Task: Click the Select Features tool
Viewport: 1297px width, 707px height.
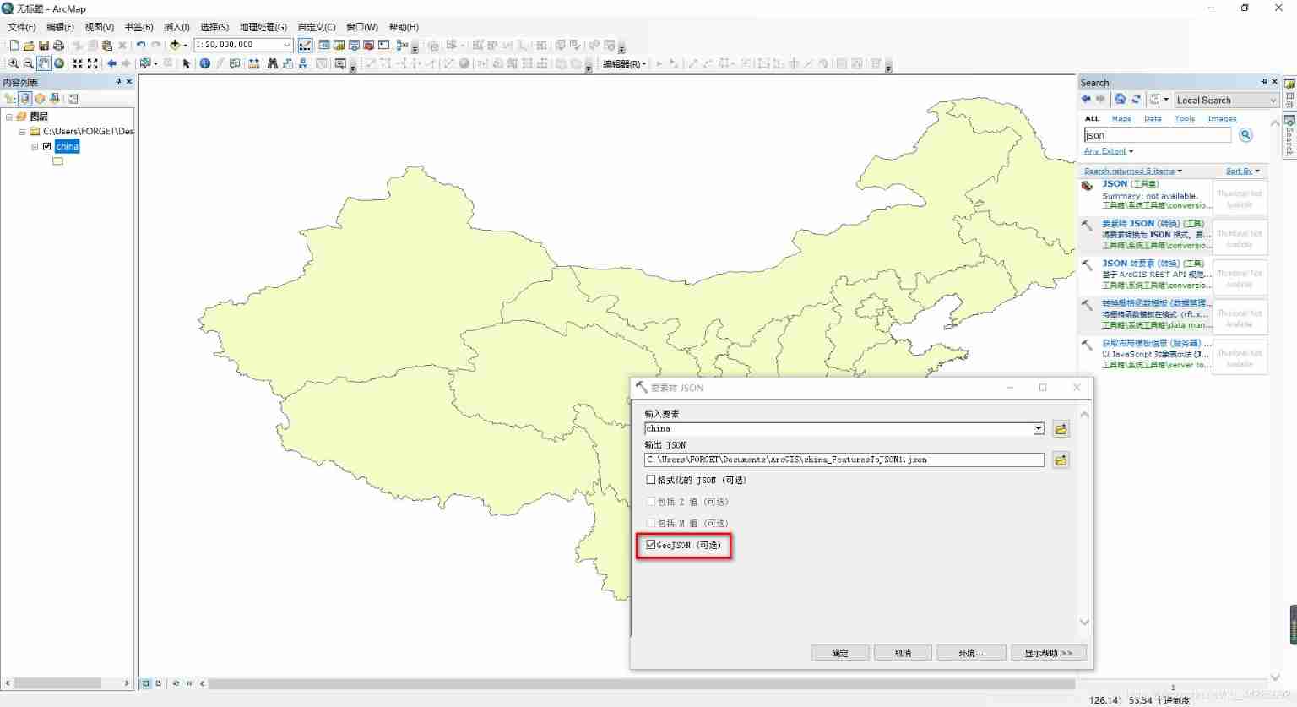Action: (x=145, y=63)
